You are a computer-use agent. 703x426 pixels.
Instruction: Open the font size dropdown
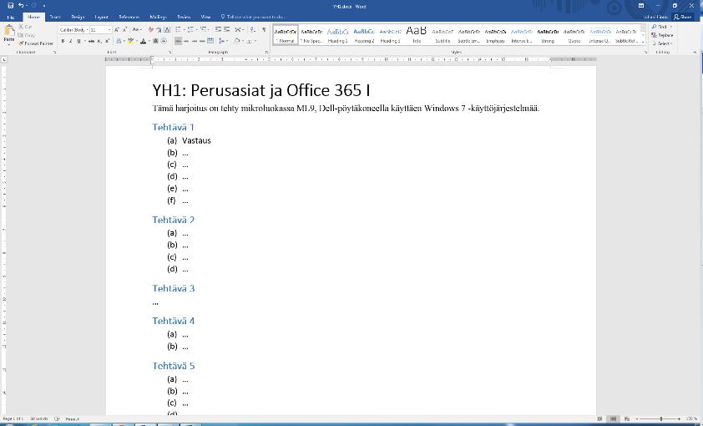pyautogui.click(x=109, y=29)
